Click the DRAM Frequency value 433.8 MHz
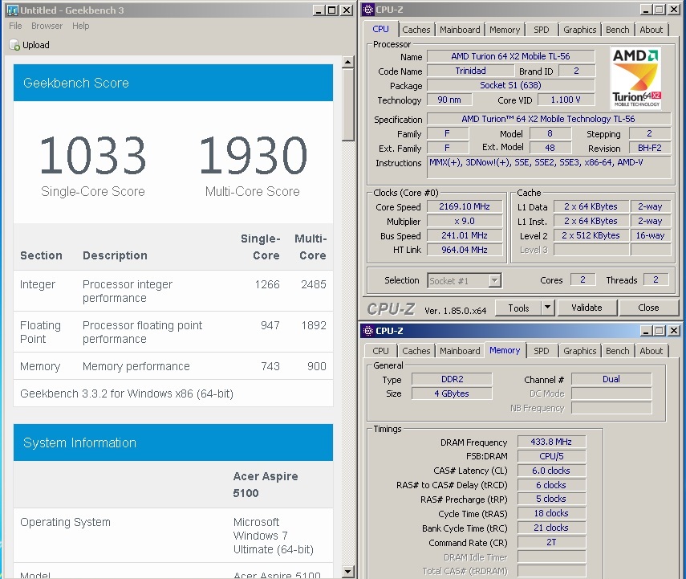Image resolution: width=686 pixels, height=579 pixels. (551, 442)
